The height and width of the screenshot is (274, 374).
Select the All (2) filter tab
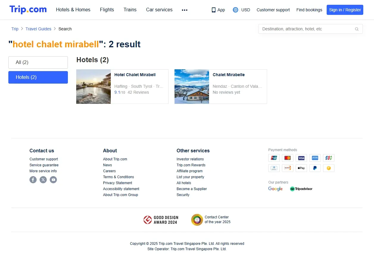pos(38,62)
